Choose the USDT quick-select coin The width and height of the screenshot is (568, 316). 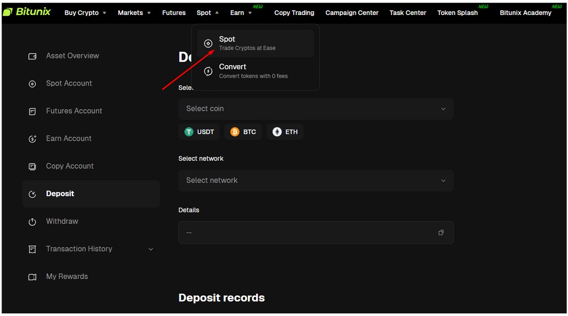199,132
